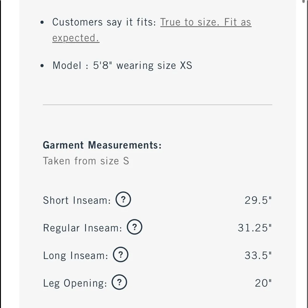Screen dimensions: 308x308
Task: Tap the Leg Opening info icon
Action: pos(119,282)
